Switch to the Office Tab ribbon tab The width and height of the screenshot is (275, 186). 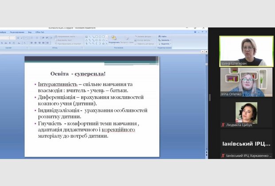pyautogui.click(x=39, y=32)
